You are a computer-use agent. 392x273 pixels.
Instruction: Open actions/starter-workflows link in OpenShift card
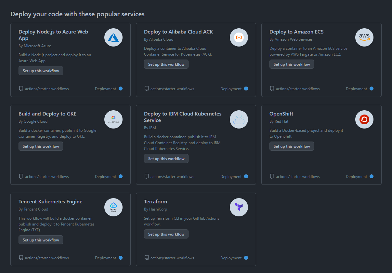298,177
